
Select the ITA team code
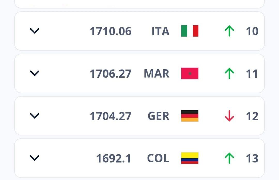tap(160, 31)
